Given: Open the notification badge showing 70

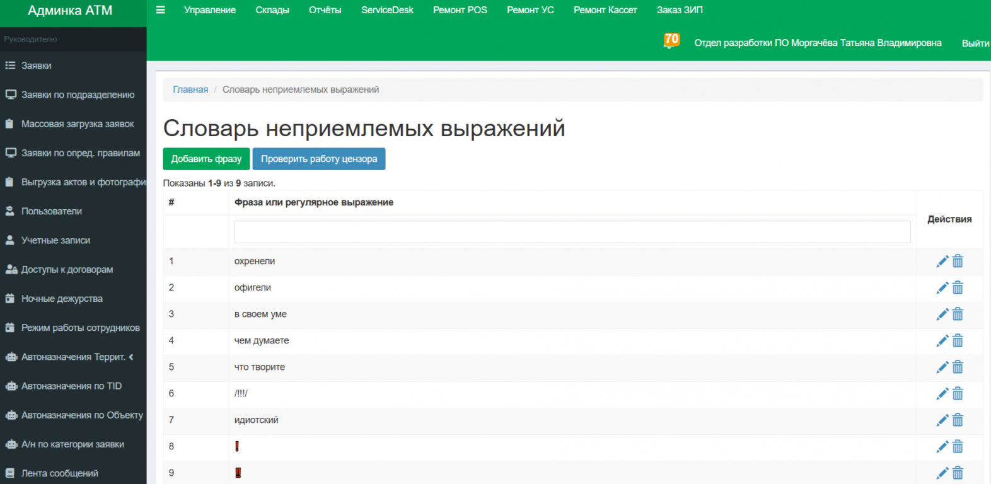Looking at the screenshot, I should pyautogui.click(x=671, y=40).
